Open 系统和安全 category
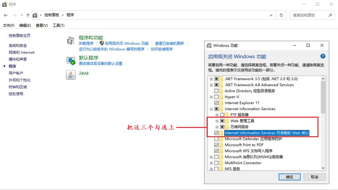This screenshot has height=190, width=338. (18, 46)
